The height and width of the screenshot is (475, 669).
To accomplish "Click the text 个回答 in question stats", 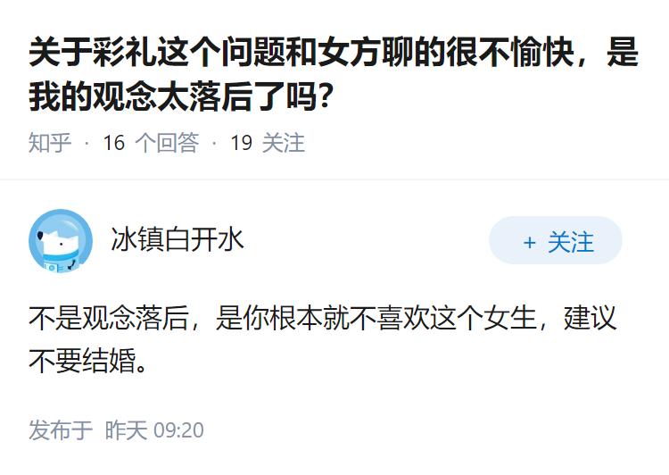I will coord(166,143).
